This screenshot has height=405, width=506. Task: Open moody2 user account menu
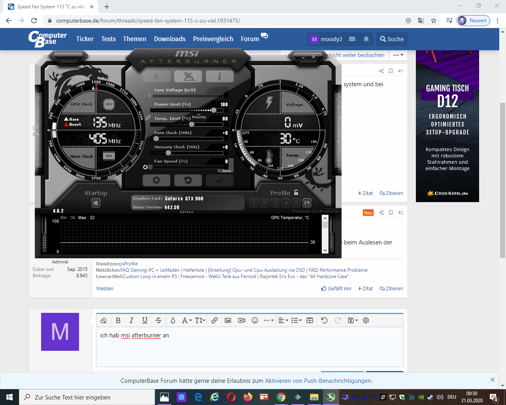[327, 39]
